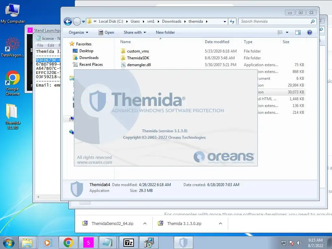Click the highlighted 93FDE79F line in Notepad
Image resolution: width=332 pixels, height=249 pixels.
coord(48,60)
